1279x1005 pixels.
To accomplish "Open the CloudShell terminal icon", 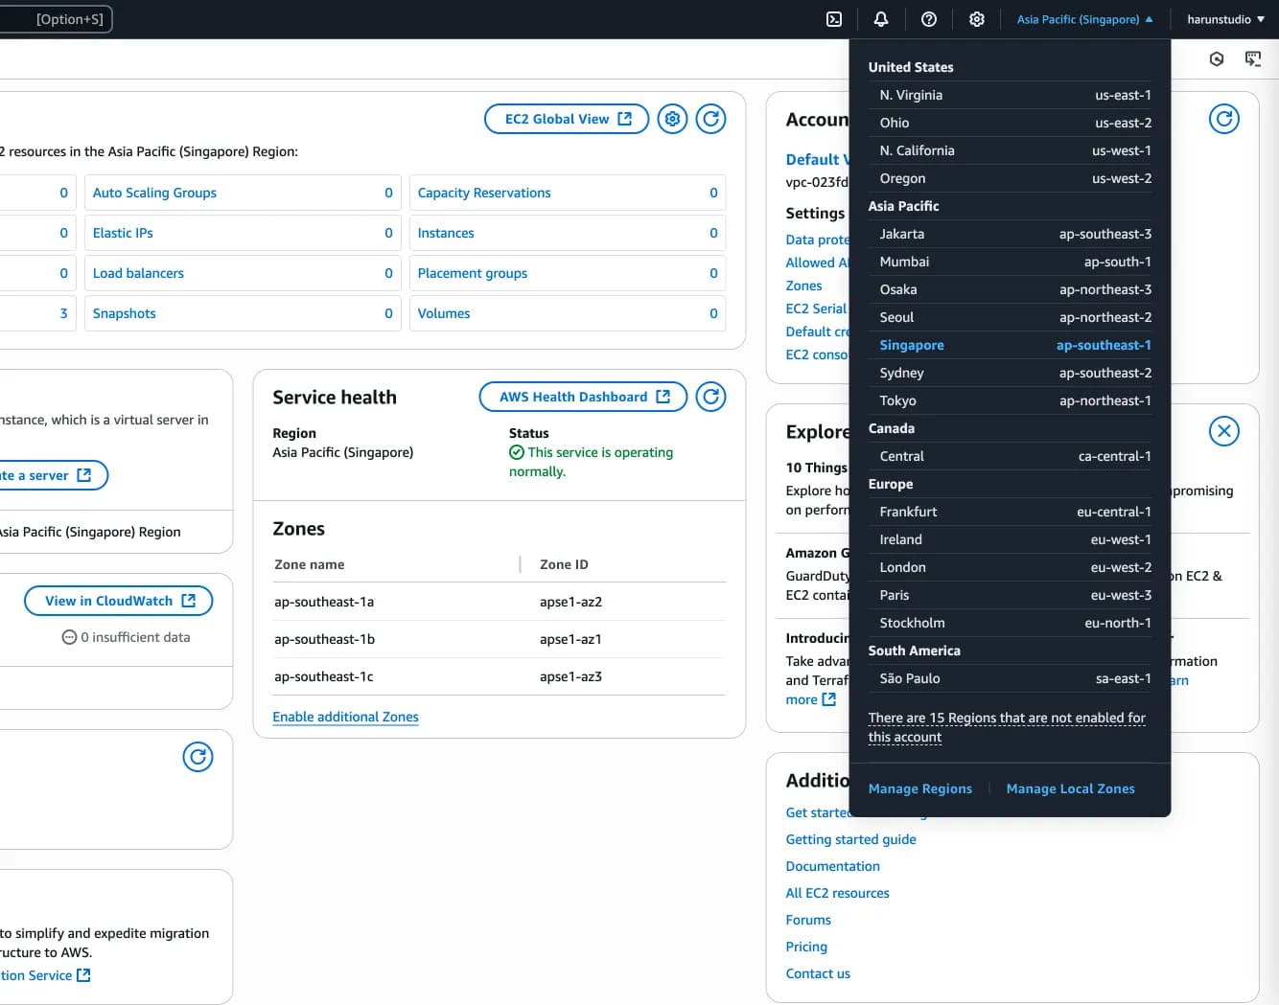I will pyautogui.click(x=834, y=19).
